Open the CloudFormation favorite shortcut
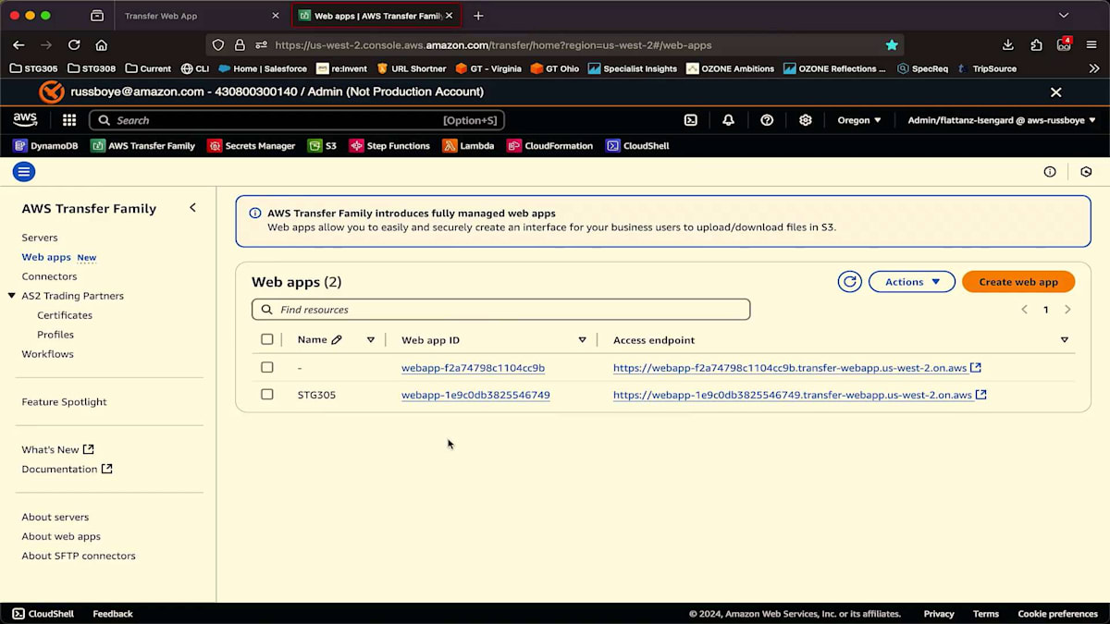 click(x=549, y=146)
